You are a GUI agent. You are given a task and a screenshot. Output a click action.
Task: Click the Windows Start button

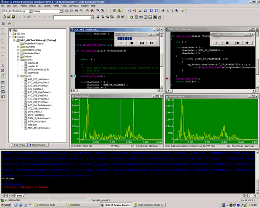pyautogui.click(x=6, y=205)
